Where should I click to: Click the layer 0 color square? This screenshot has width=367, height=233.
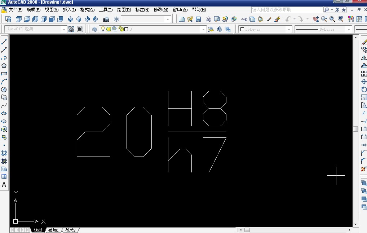(x=126, y=29)
